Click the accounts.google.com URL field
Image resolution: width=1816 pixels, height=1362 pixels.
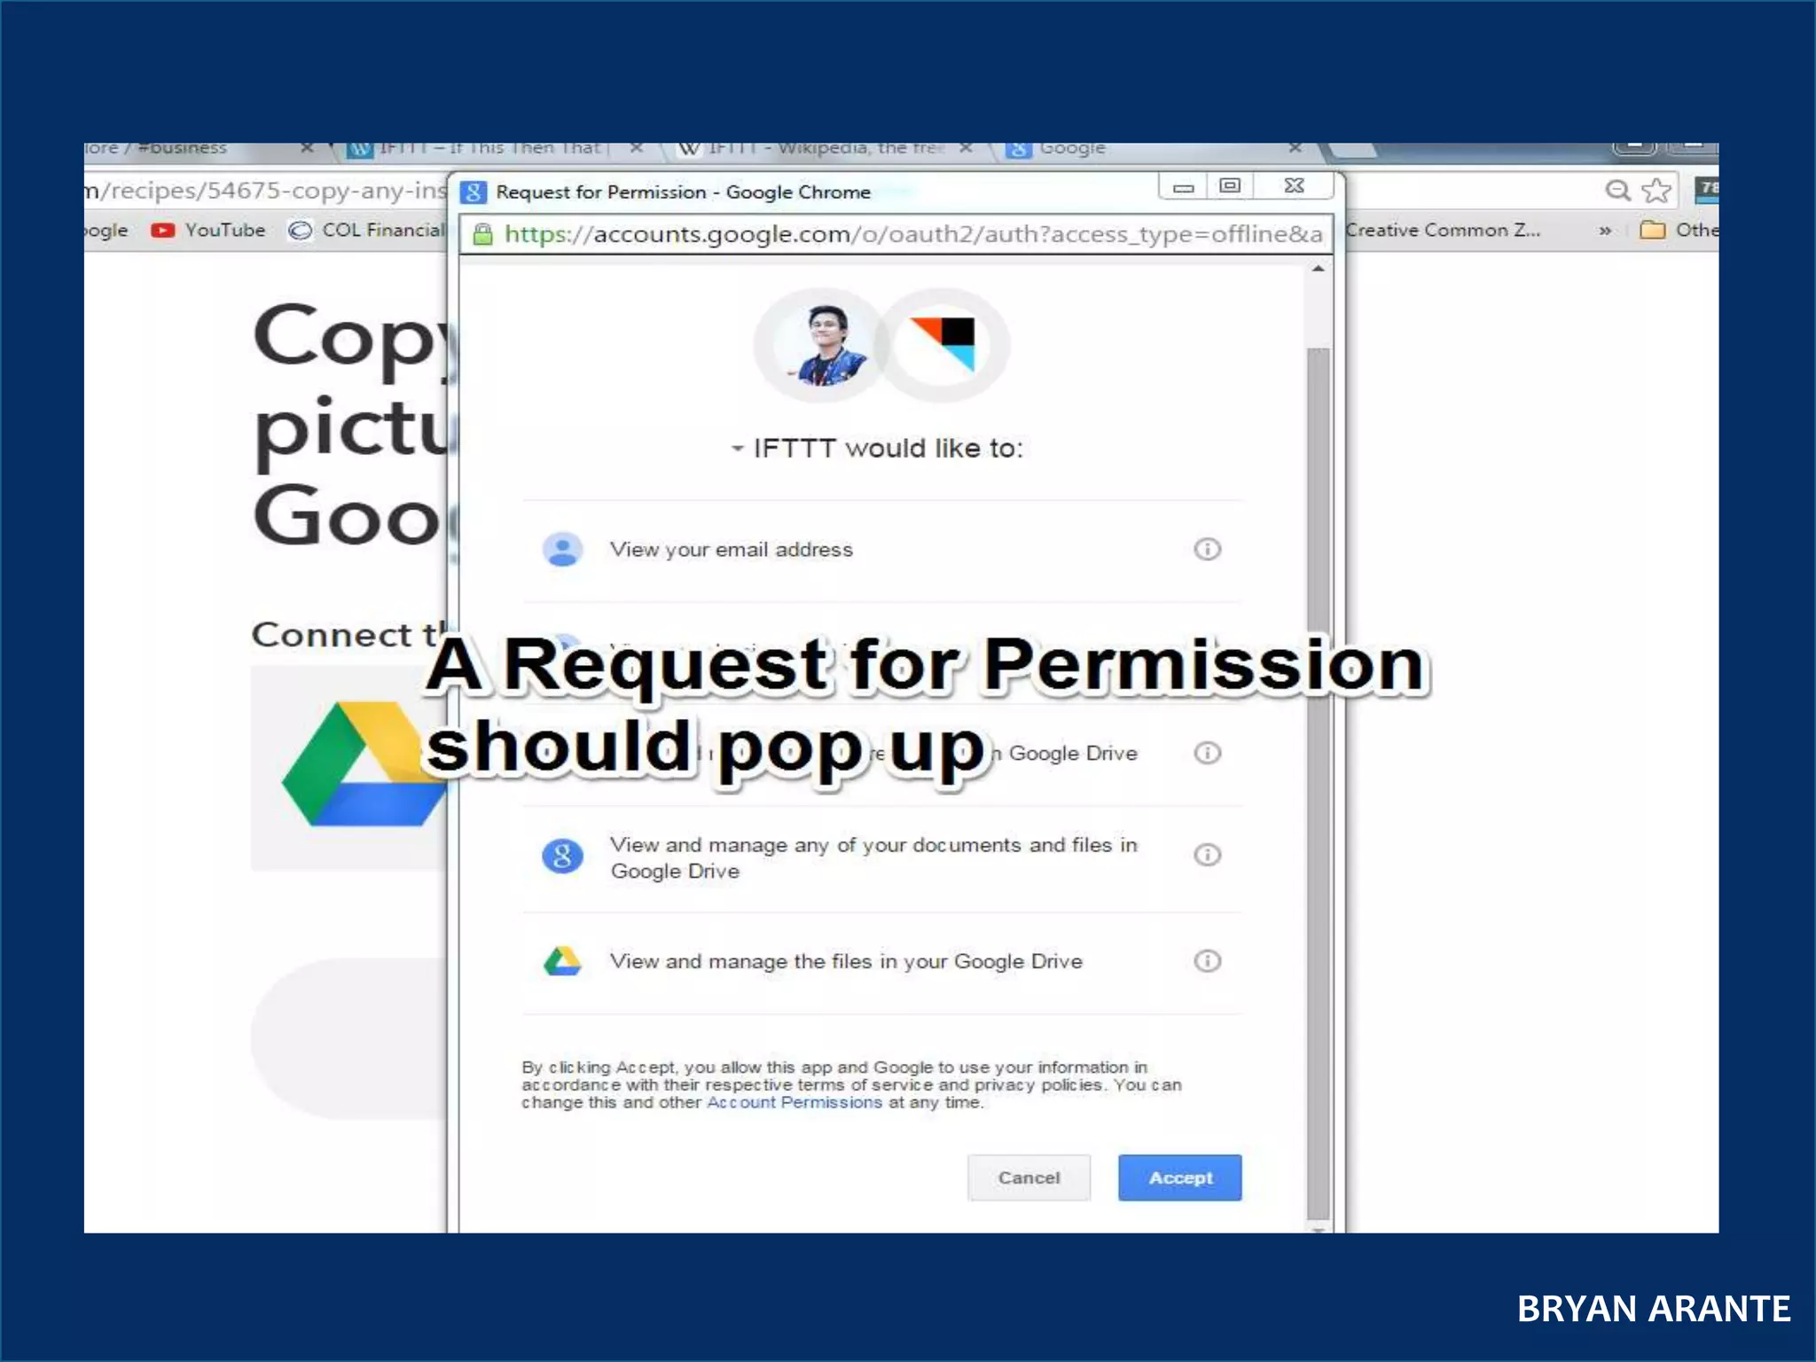point(912,234)
